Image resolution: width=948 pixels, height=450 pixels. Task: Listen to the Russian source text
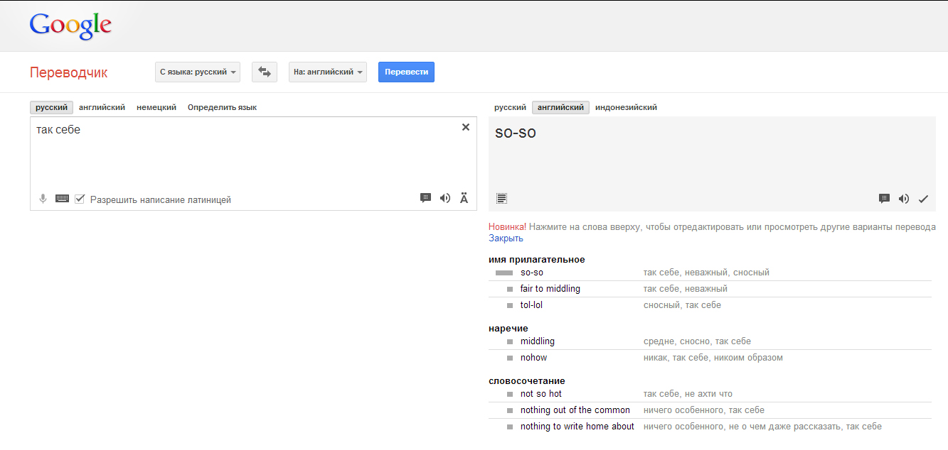[445, 198]
